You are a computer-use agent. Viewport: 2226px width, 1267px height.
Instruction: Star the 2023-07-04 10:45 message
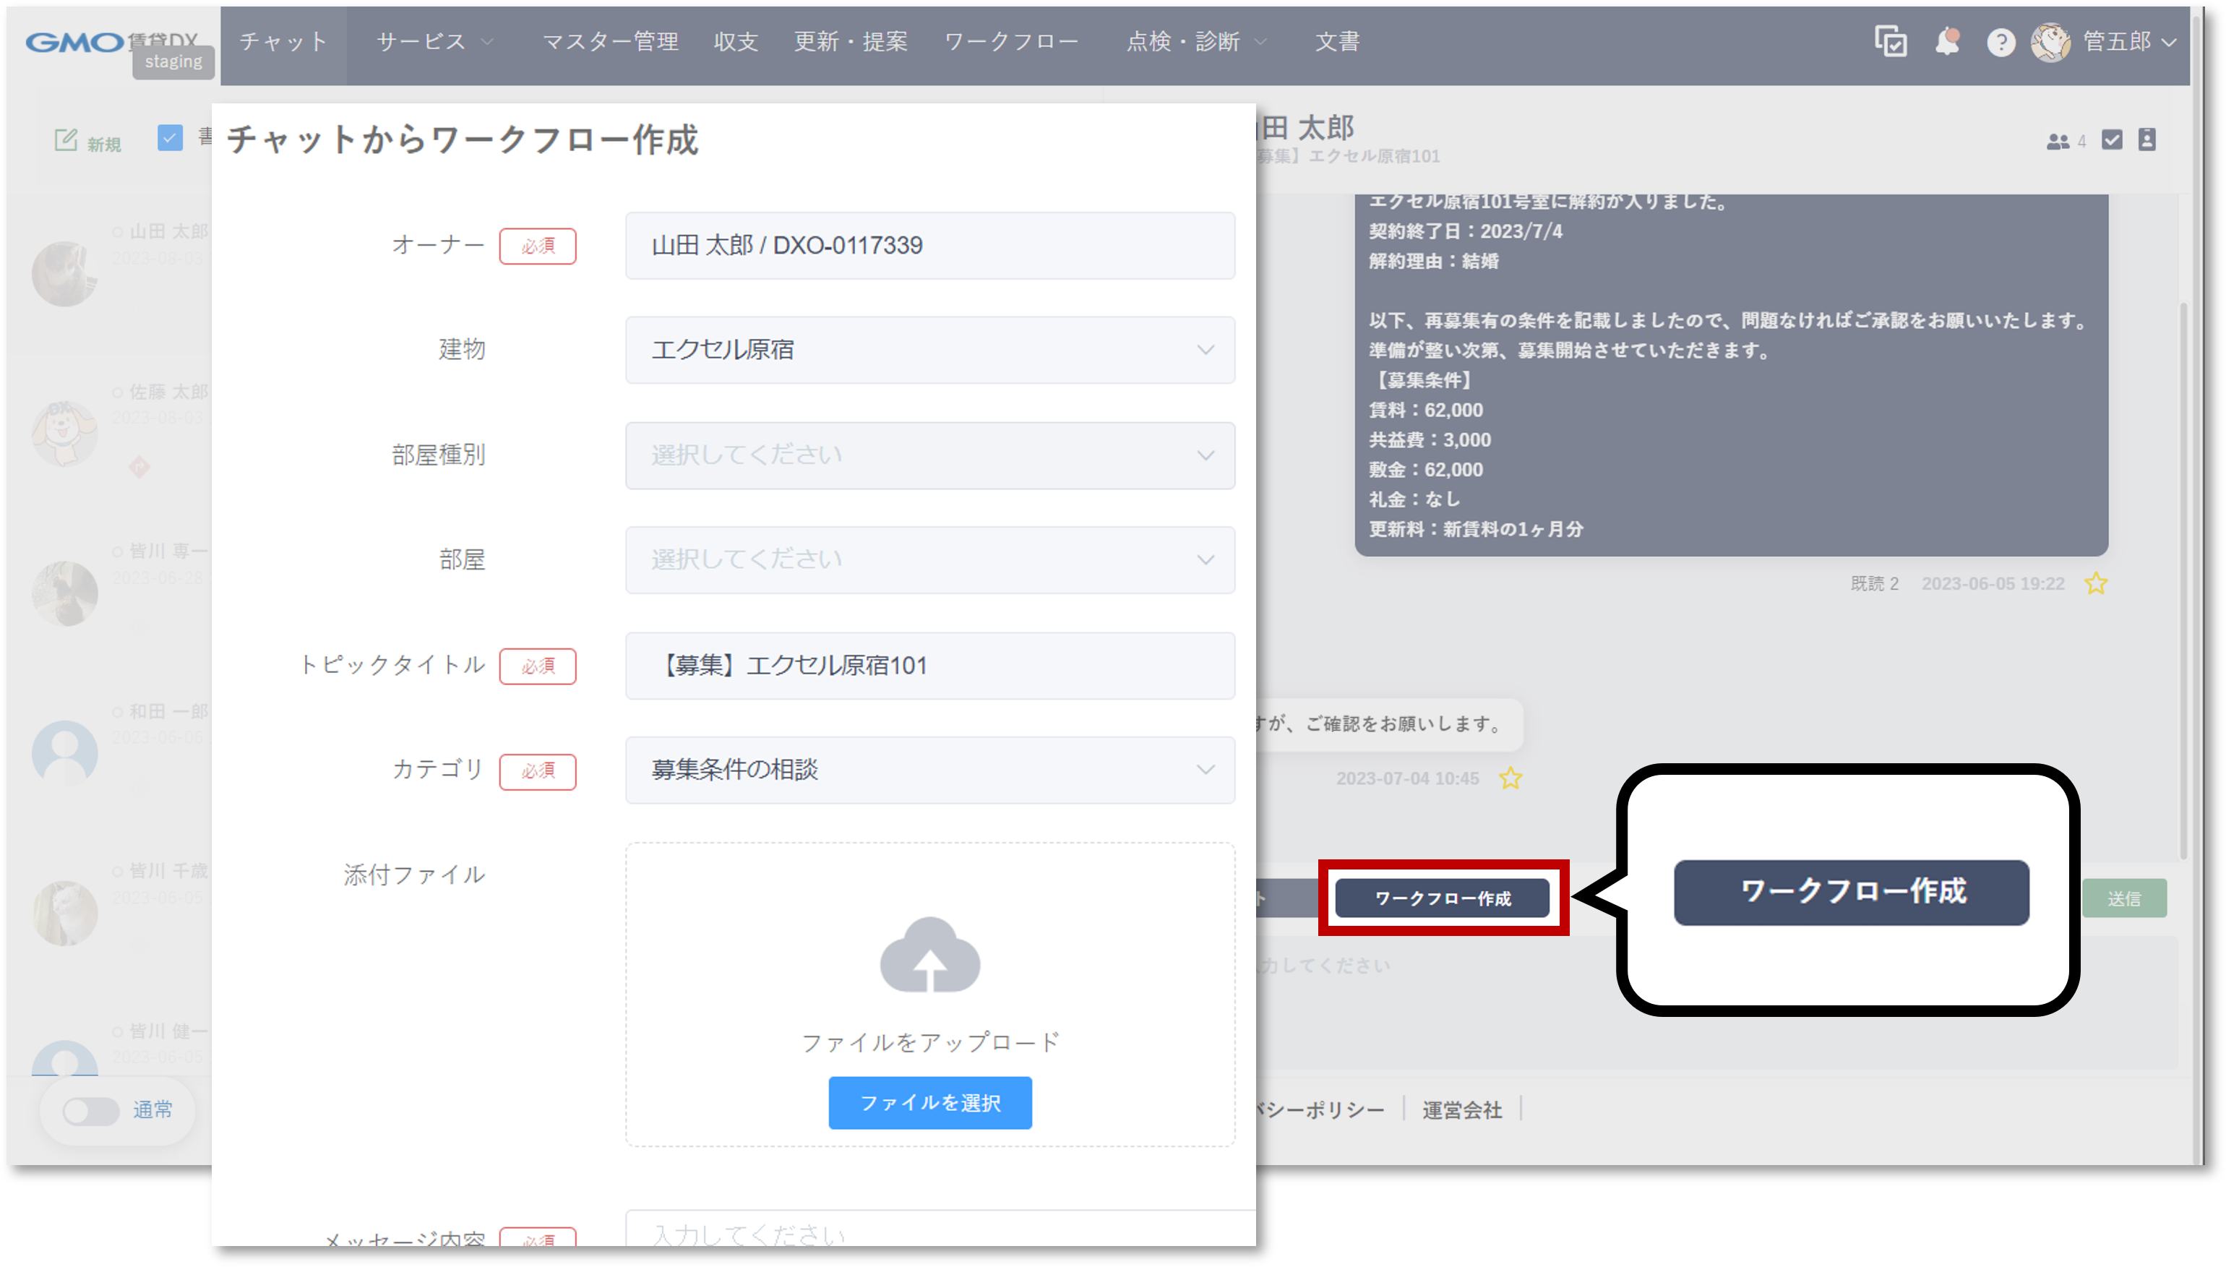click(1510, 778)
